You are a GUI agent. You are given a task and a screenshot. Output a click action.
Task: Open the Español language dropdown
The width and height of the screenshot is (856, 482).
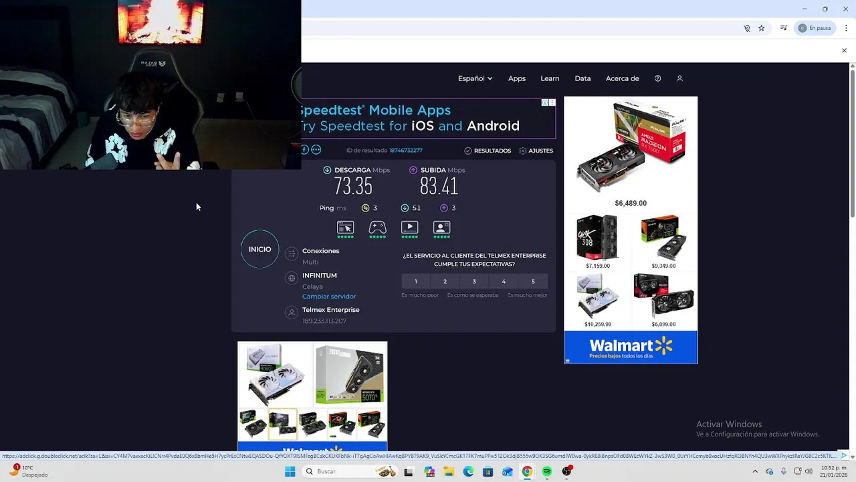[475, 78]
